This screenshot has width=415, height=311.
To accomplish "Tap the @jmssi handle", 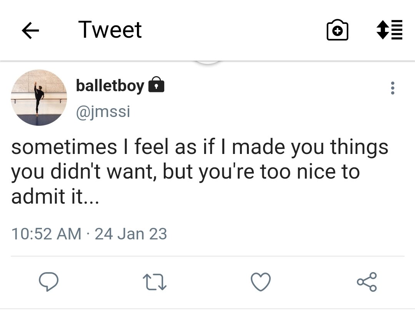I will 103,112.
